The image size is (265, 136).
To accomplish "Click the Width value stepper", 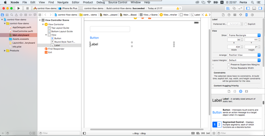I will [242, 47].
